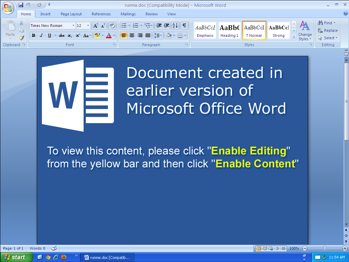Switch to the Insert tab
The width and height of the screenshot is (349, 262).
(x=45, y=14)
